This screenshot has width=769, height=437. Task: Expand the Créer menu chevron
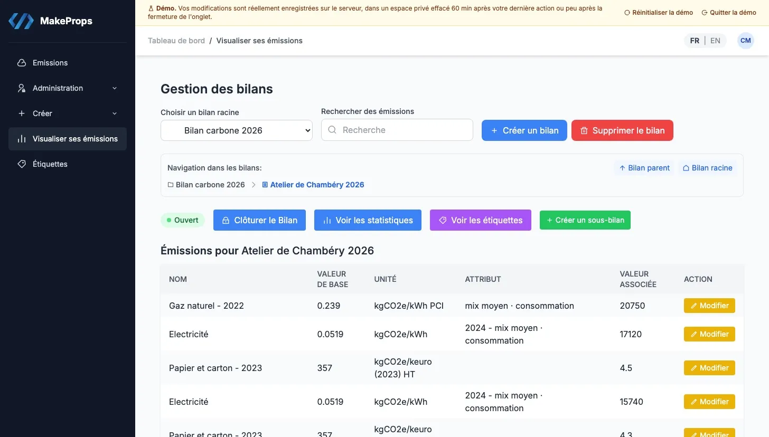click(115, 113)
